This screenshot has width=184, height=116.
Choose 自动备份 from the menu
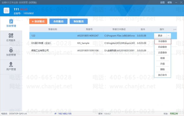(x=162, y=47)
